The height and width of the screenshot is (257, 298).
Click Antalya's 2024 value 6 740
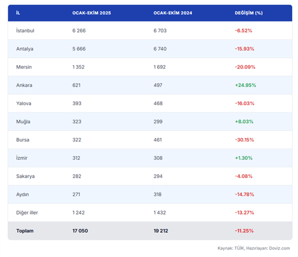pos(160,49)
